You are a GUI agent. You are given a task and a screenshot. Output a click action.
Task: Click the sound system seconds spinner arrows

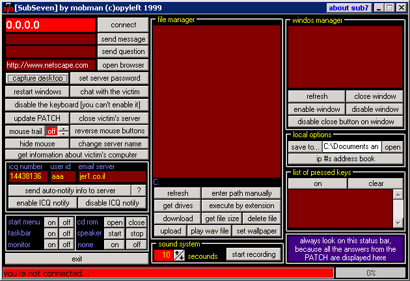pos(179,254)
